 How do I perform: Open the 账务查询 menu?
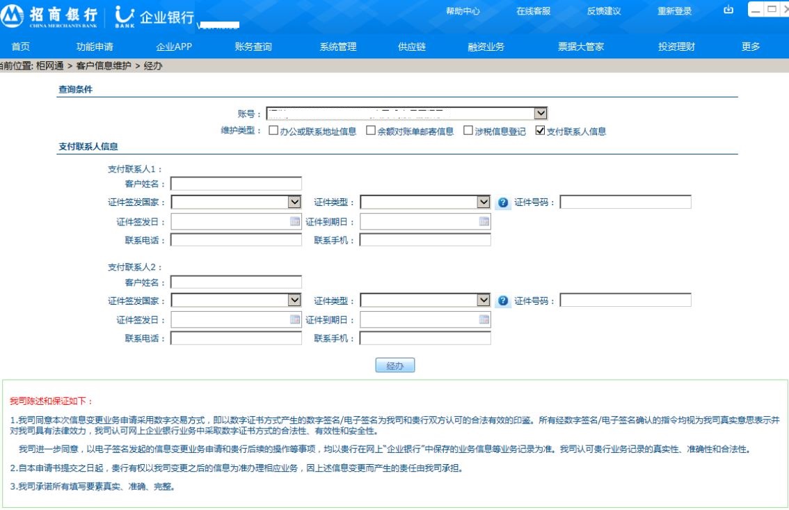pyautogui.click(x=253, y=47)
